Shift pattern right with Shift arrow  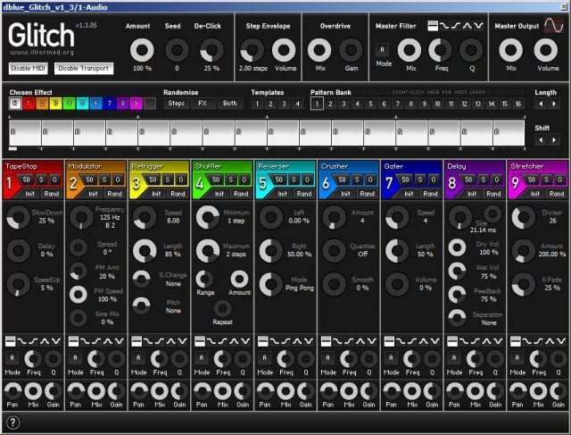click(554, 139)
